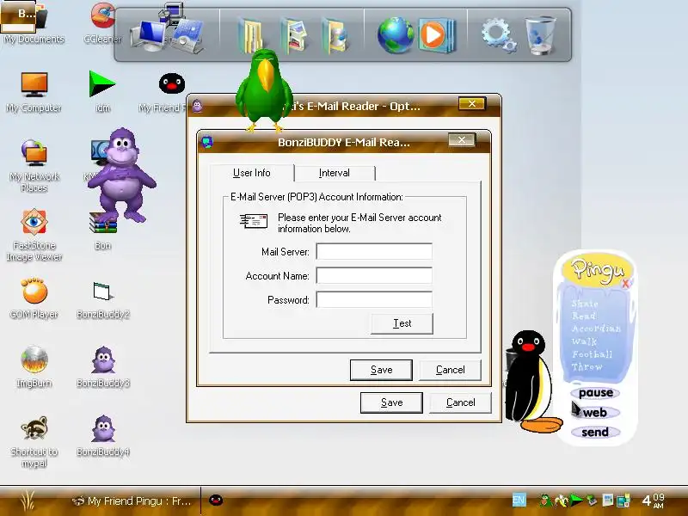Screen dimensions: 688x516
Task: Select Skate in the Pingu menu
Action: click(585, 304)
